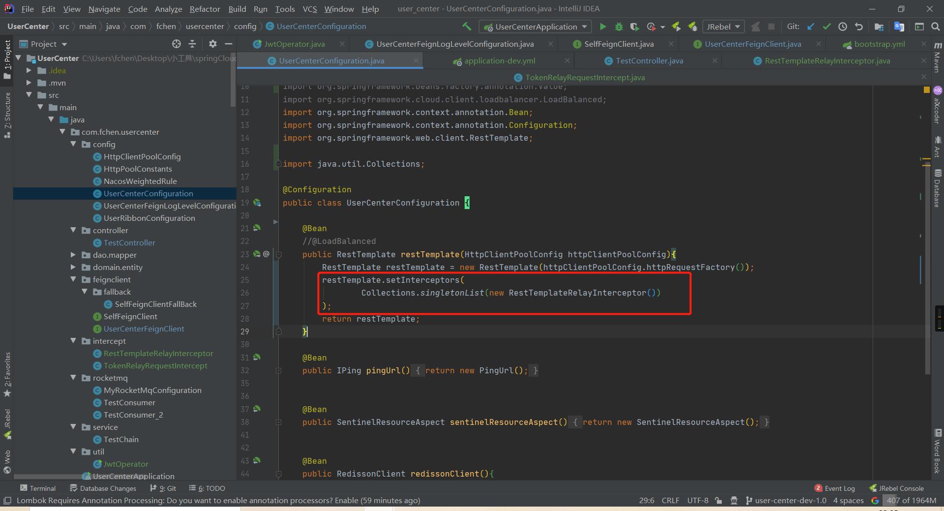Click the config breadcrumb in navigation bar
944x511 pixels.
click(245, 26)
